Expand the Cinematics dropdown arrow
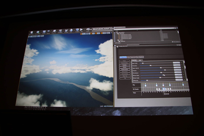 coord(63,31)
